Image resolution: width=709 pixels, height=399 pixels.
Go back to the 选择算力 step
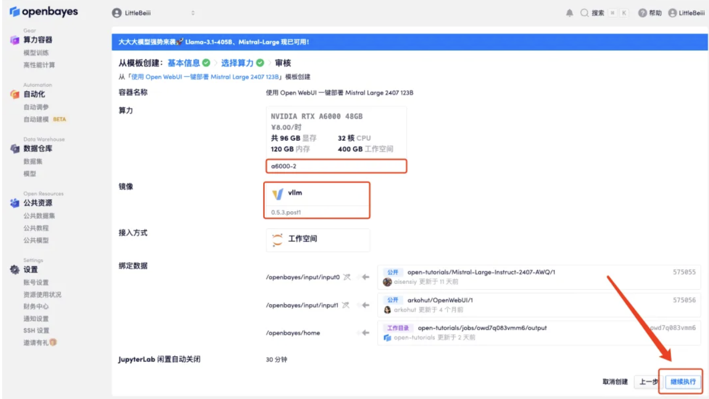[x=237, y=63]
